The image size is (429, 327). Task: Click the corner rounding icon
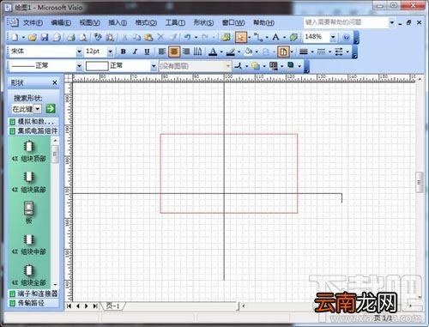click(238, 66)
